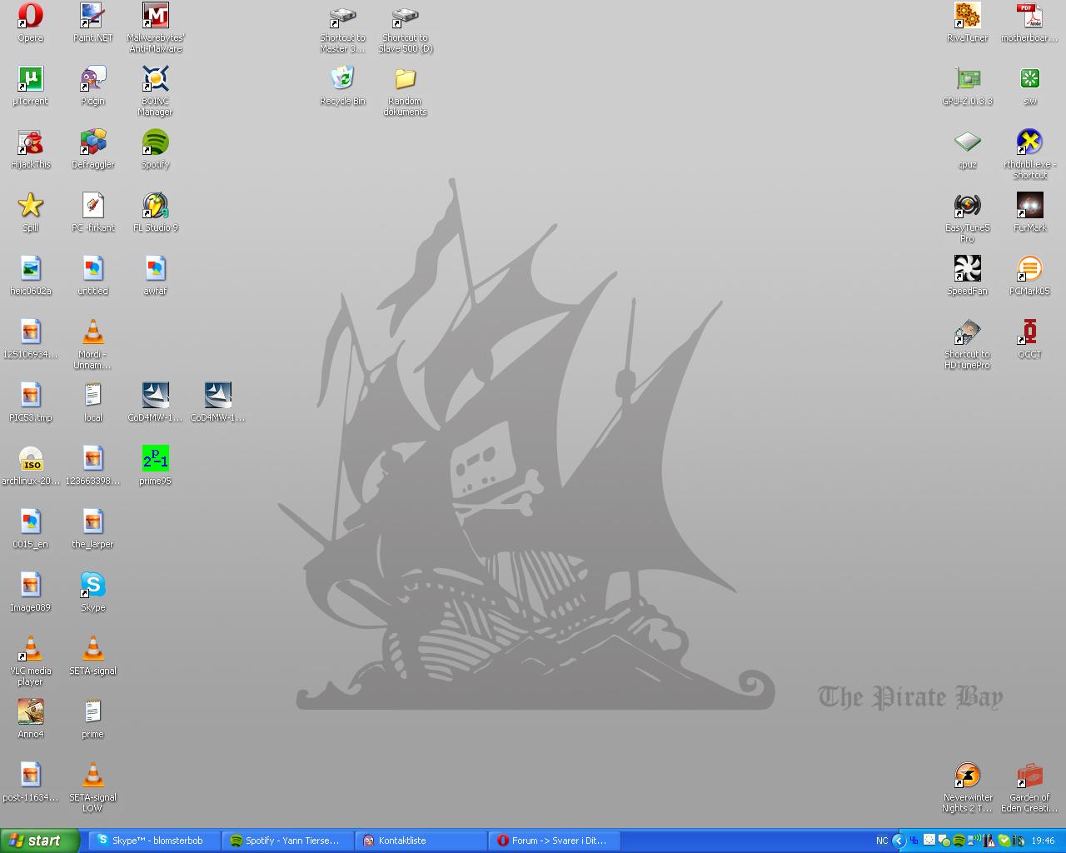Launch the OCCT shortcut
The height and width of the screenshot is (853, 1066).
pos(1029,339)
